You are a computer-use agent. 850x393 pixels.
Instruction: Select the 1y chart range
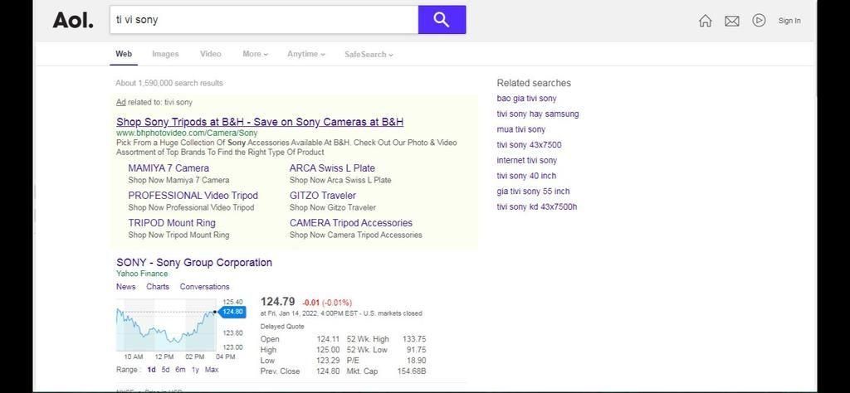(x=195, y=370)
